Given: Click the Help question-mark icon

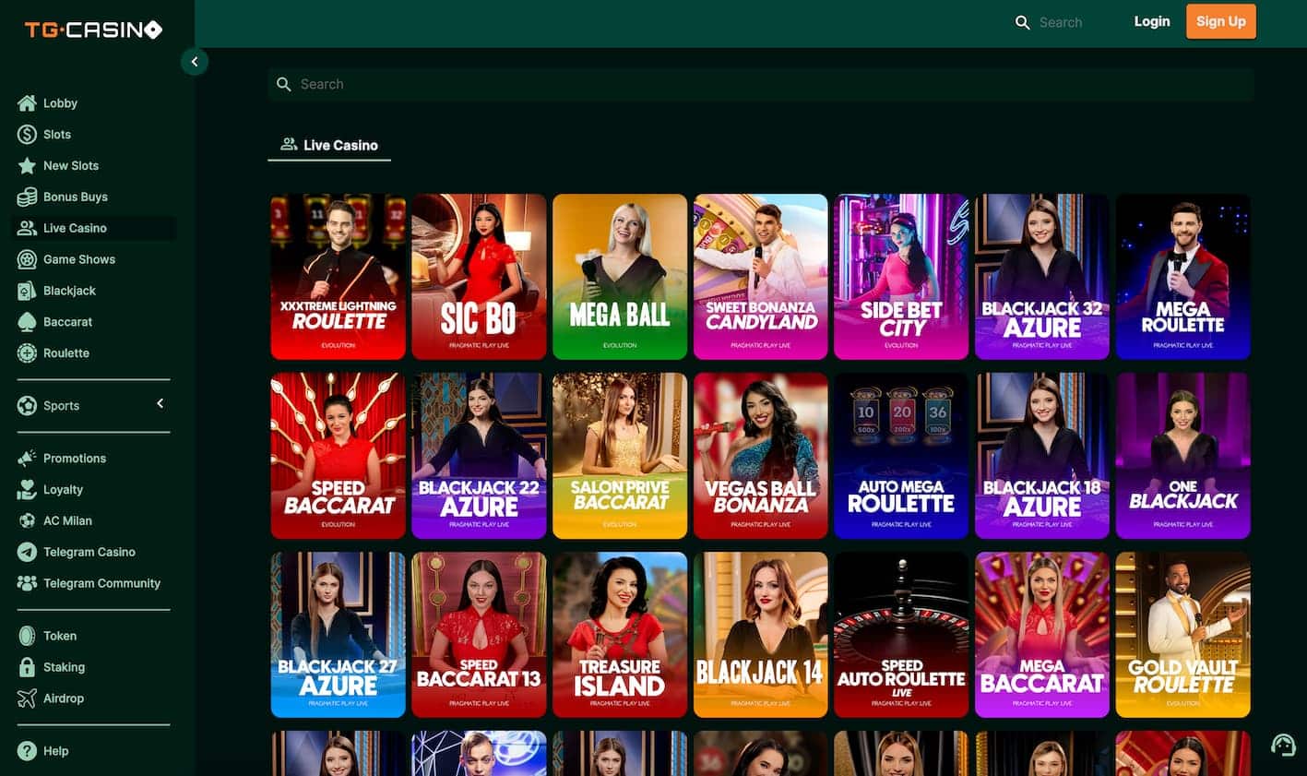Looking at the screenshot, I should click(x=27, y=751).
